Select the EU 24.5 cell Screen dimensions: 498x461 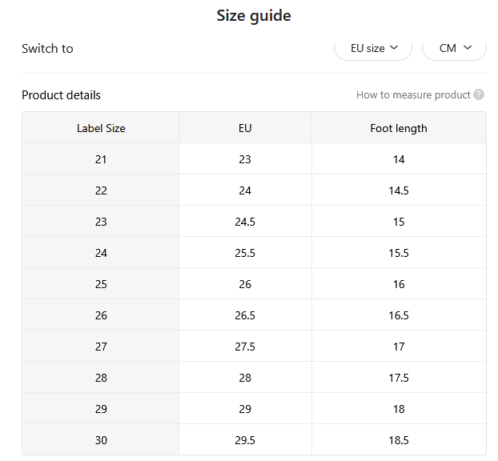[245, 221]
